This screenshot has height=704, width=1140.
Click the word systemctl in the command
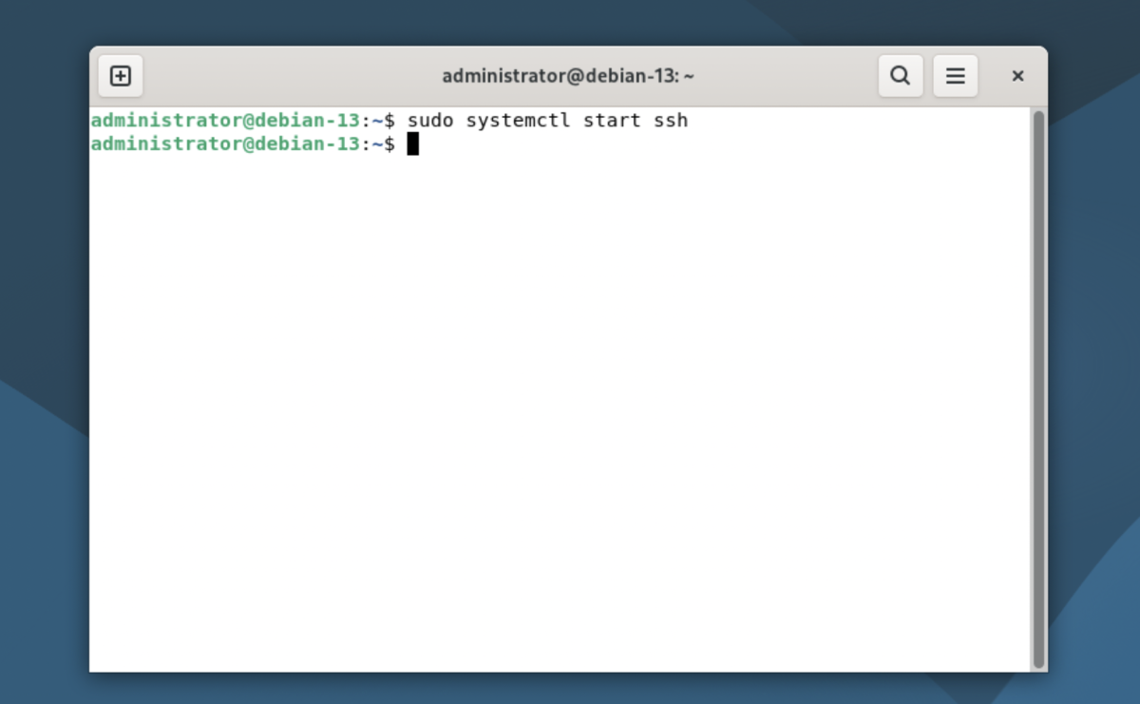click(519, 121)
